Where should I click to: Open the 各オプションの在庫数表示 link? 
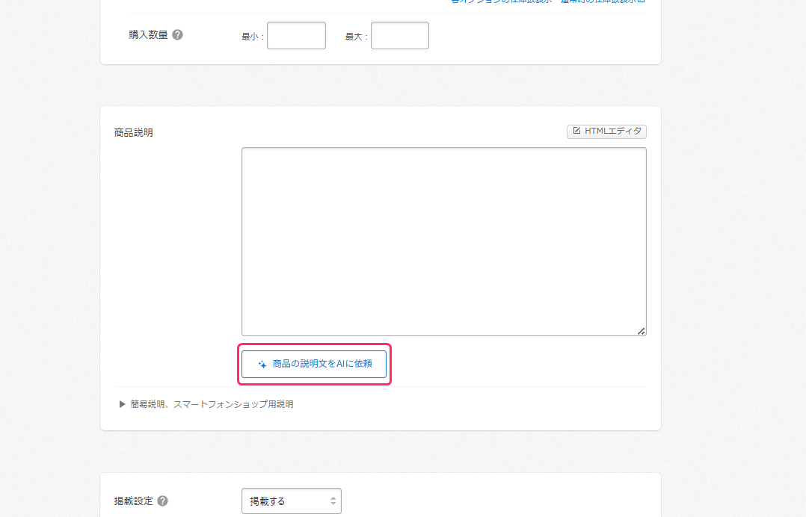pos(501,2)
